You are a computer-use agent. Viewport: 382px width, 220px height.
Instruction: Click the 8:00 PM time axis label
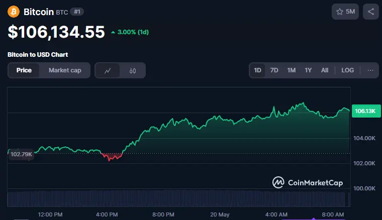(x=163, y=214)
